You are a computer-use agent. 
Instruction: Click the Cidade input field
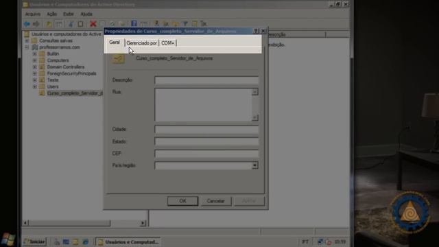click(x=206, y=130)
